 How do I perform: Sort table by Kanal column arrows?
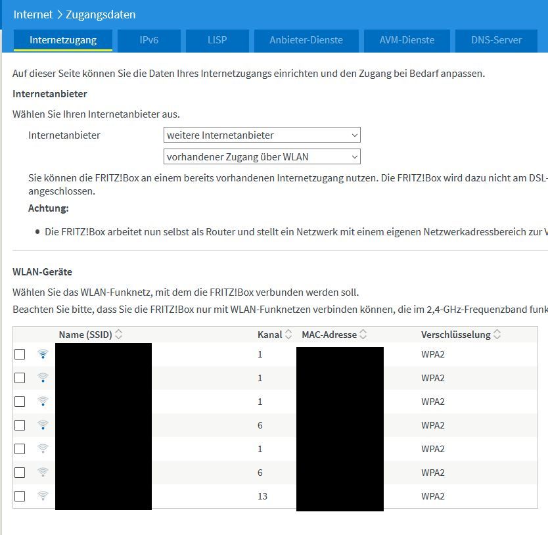pos(288,335)
